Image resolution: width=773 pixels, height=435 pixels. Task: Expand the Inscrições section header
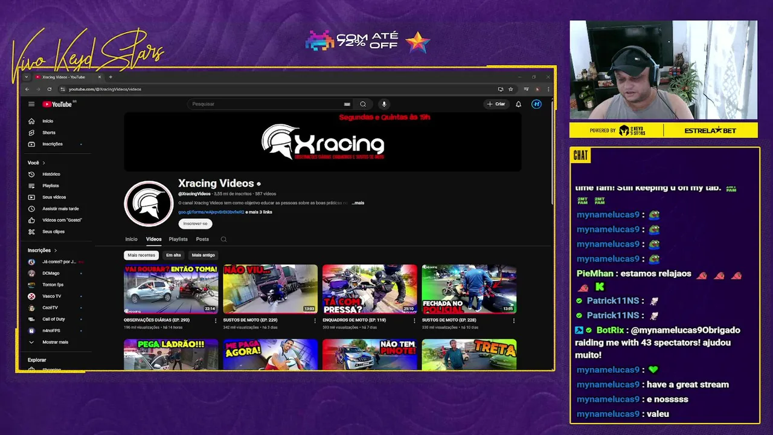point(42,250)
